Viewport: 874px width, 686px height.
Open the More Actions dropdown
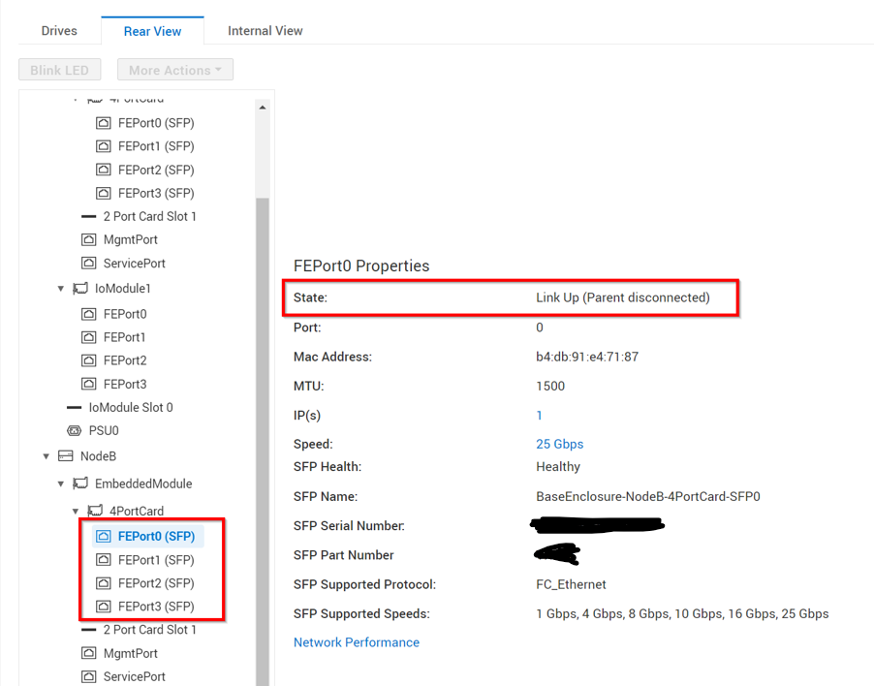pos(174,69)
